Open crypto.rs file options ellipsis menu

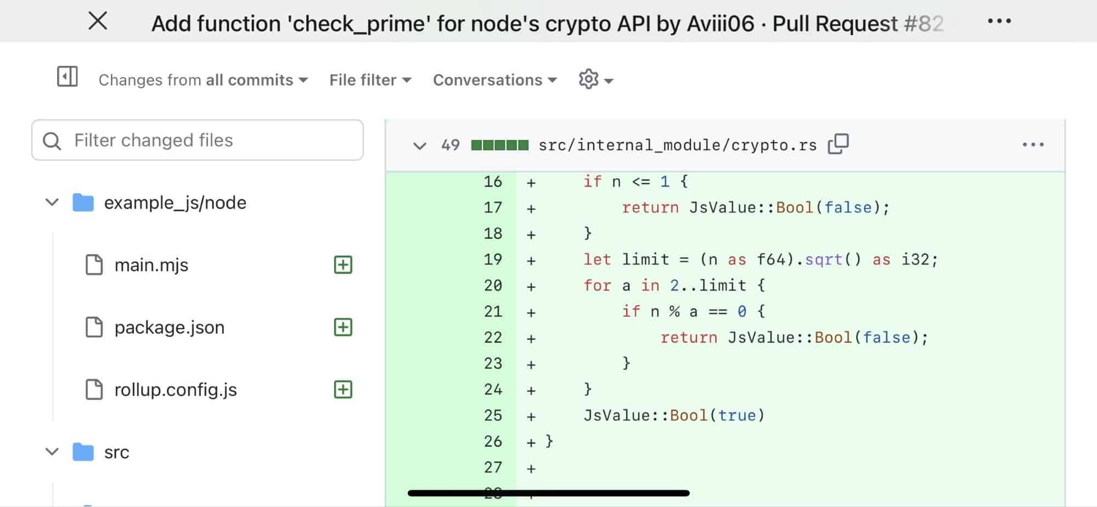1033,145
